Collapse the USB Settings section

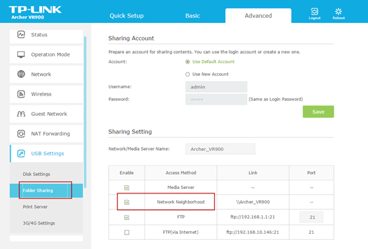point(46,153)
